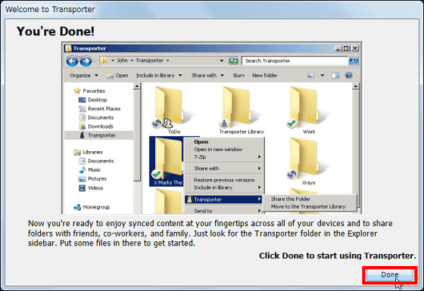Image resolution: width=424 pixels, height=291 pixels.
Task: Expand the Send to submenu
Action: [x=224, y=211]
